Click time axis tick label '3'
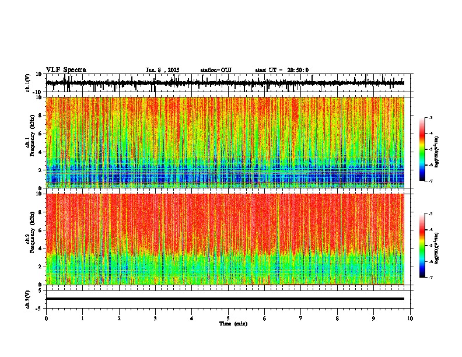462x357 pixels. pos(155,318)
